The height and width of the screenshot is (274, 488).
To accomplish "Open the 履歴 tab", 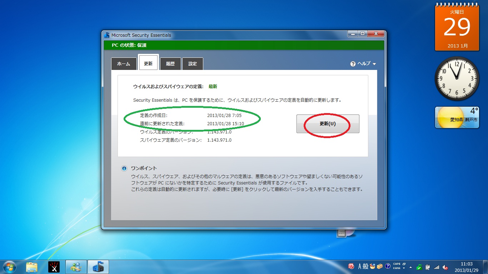I will point(170,64).
